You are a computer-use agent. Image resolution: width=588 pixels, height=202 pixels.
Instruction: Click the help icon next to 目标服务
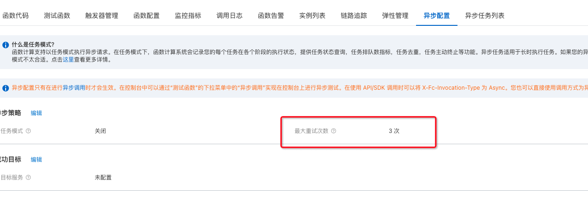click(x=28, y=178)
